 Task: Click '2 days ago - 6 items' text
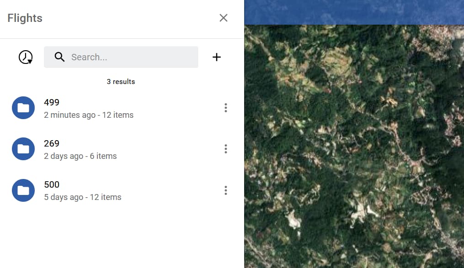click(x=80, y=156)
